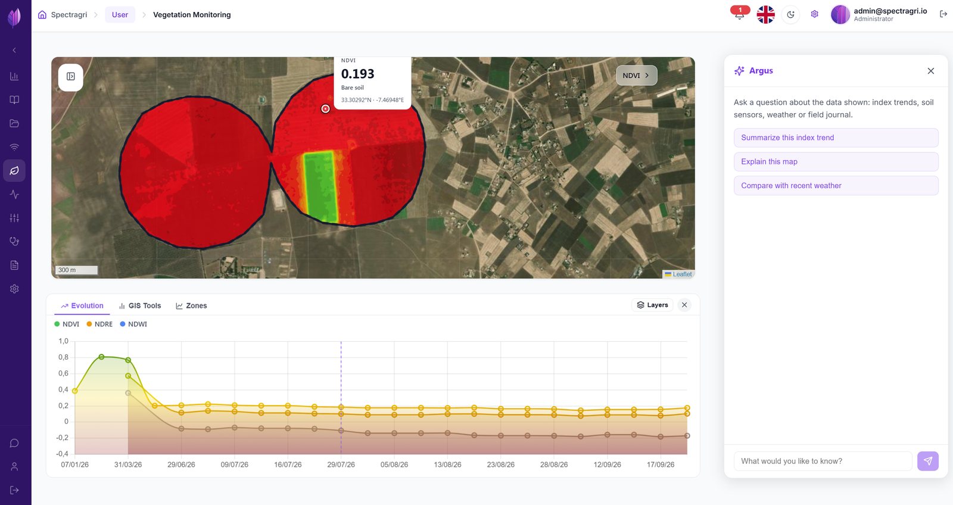Screen dimensions: 953x505
Task: Open the sliders adjustments sidebar icon
Action: (x=14, y=218)
